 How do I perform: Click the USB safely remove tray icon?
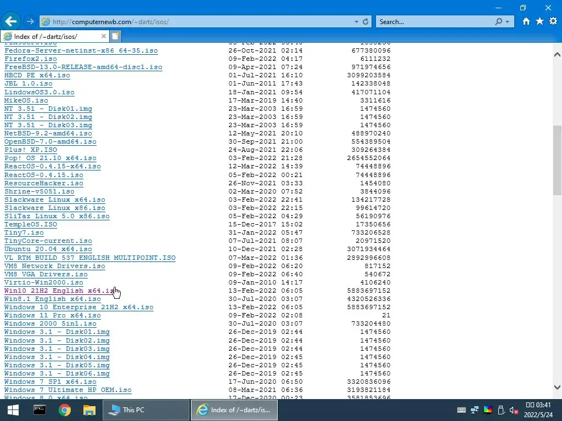point(501,410)
